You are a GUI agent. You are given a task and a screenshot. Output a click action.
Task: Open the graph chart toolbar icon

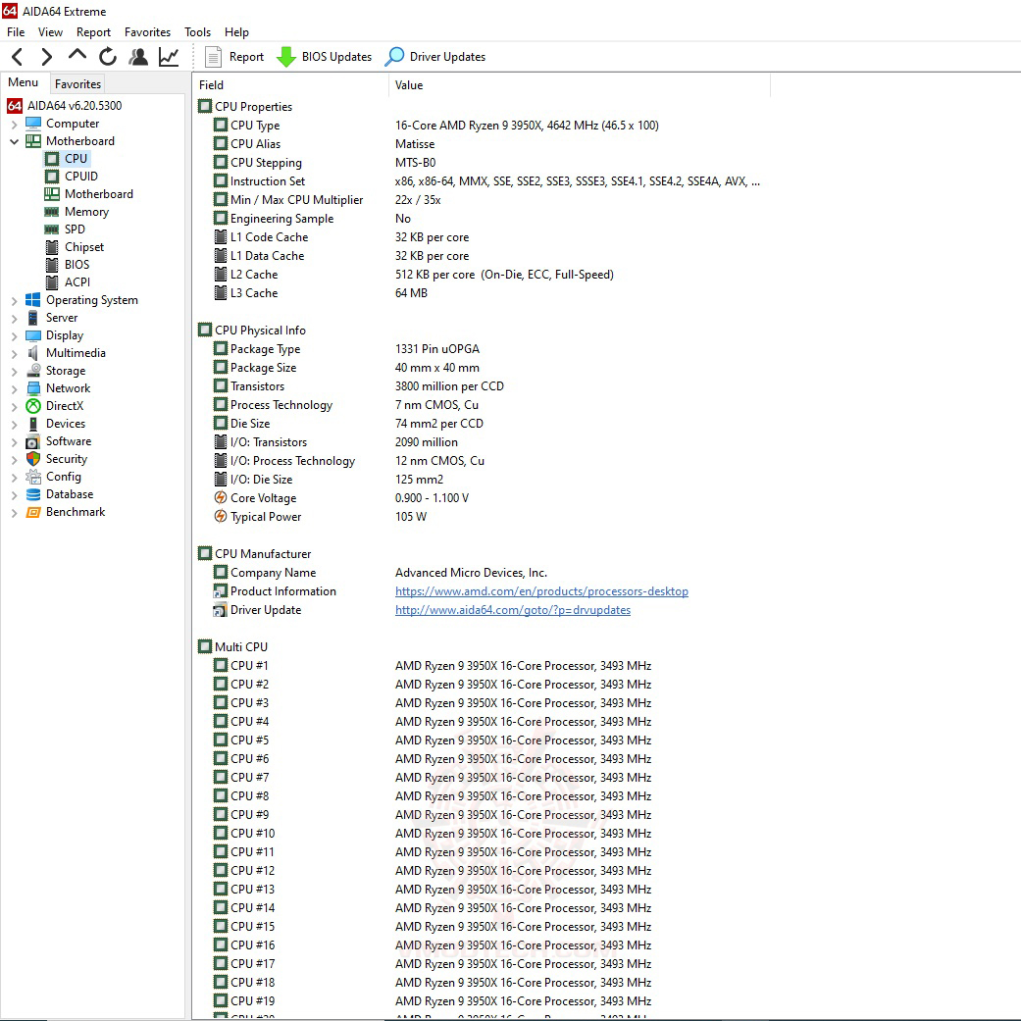tap(169, 57)
